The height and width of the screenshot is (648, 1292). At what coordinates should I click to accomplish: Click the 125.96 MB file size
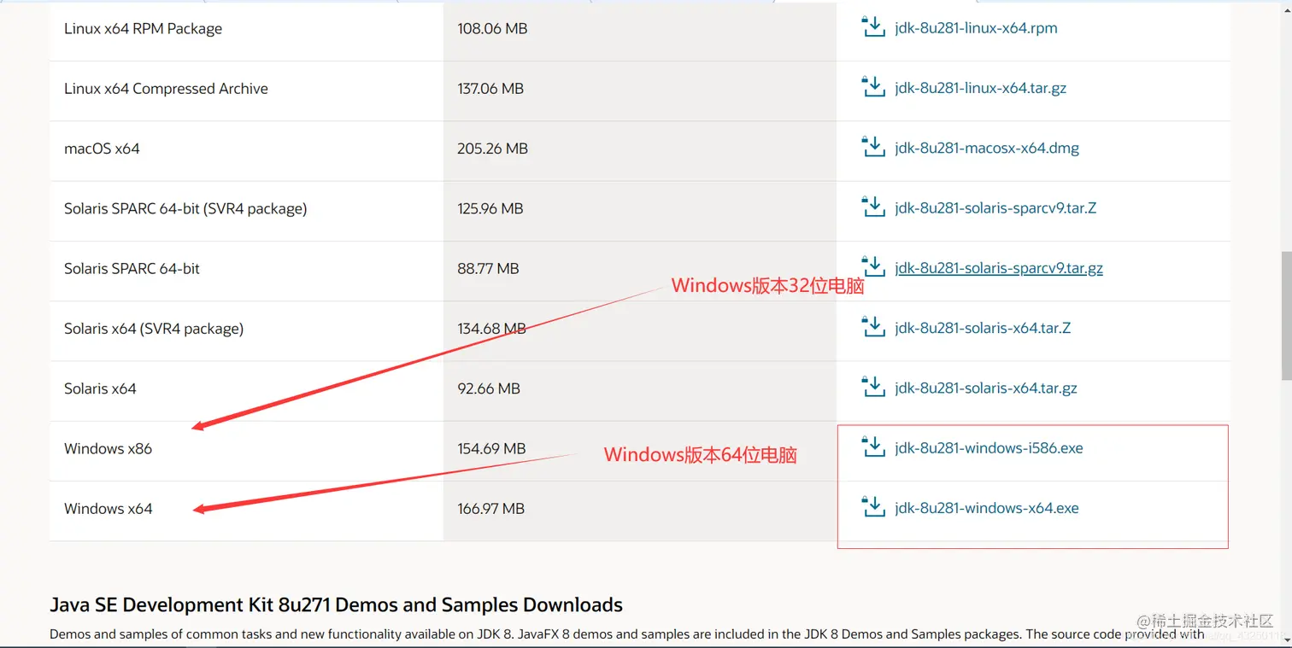[x=490, y=209]
